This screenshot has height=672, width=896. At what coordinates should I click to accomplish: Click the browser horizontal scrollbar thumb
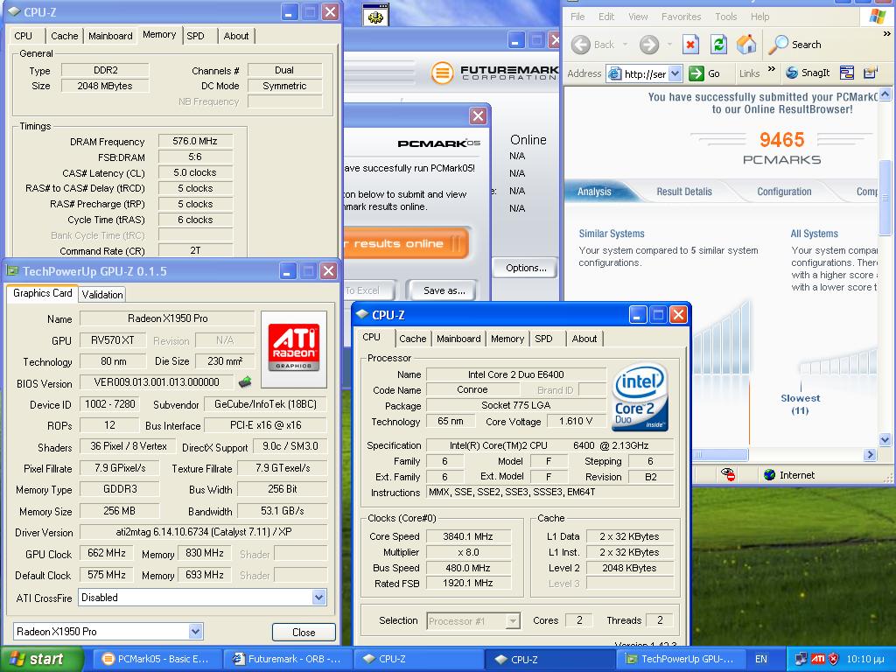coord(720,454)
